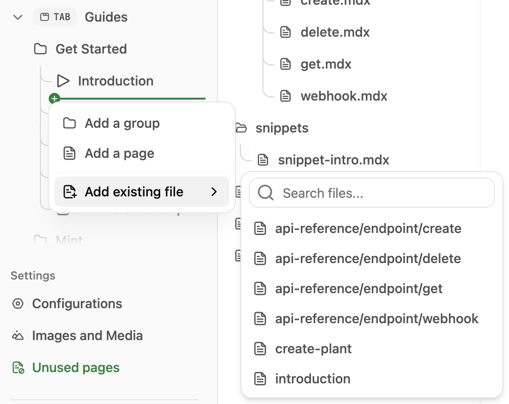Collapse the Guides section chevron

[17, 17]
